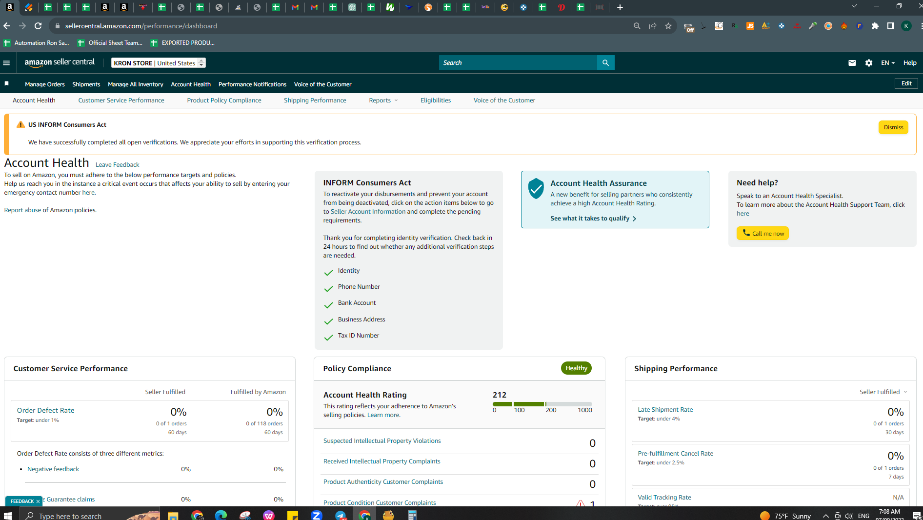Share this page icon in address bar
Screen dimensions: 923x520
point(653,26)
